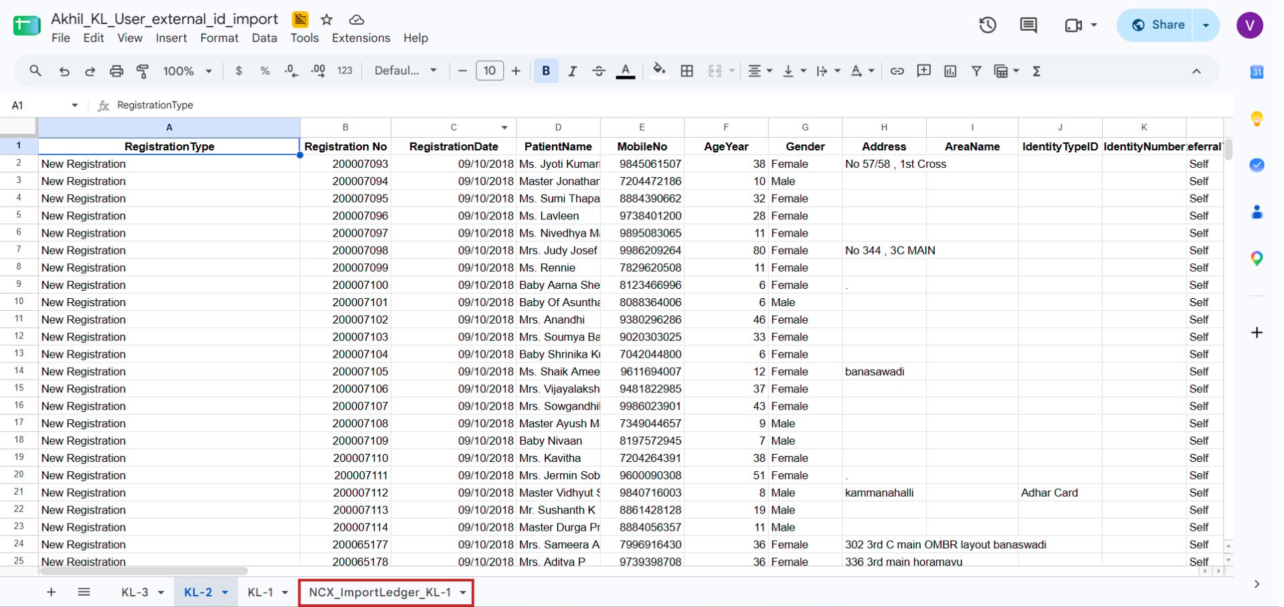Click the search menus magnifier icon
Image resolution: width=1284 pixels, height=607 pixels.
coord(35,71)
